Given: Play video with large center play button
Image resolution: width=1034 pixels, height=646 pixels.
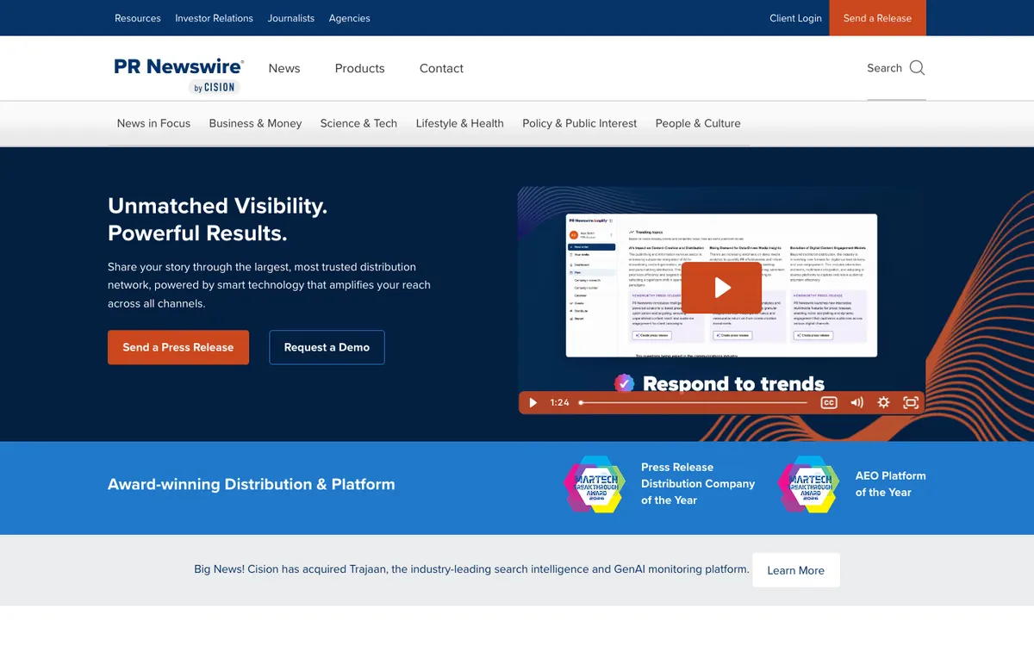Looking at the screenshot, I should coord(722,288).
